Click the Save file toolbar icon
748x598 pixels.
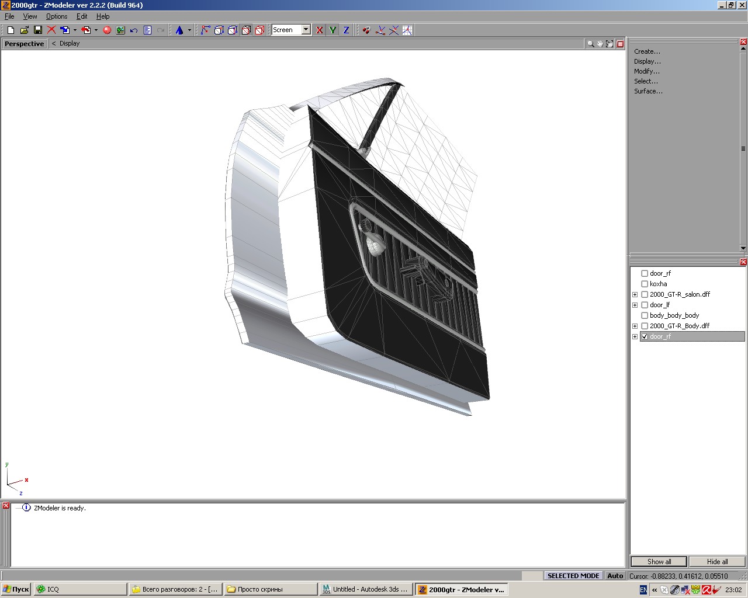[x=37, y=30]
